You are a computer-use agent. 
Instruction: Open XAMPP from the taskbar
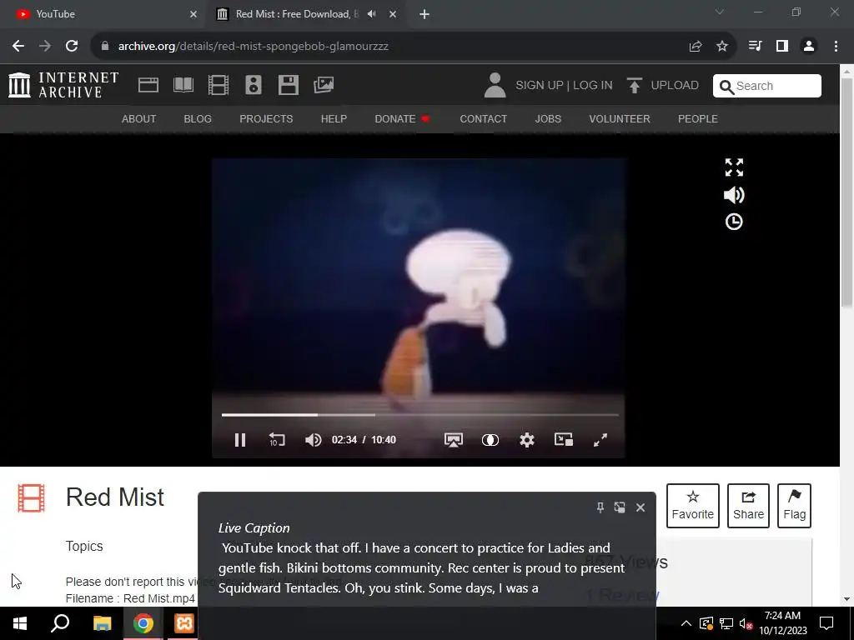[x=184, y=623]
